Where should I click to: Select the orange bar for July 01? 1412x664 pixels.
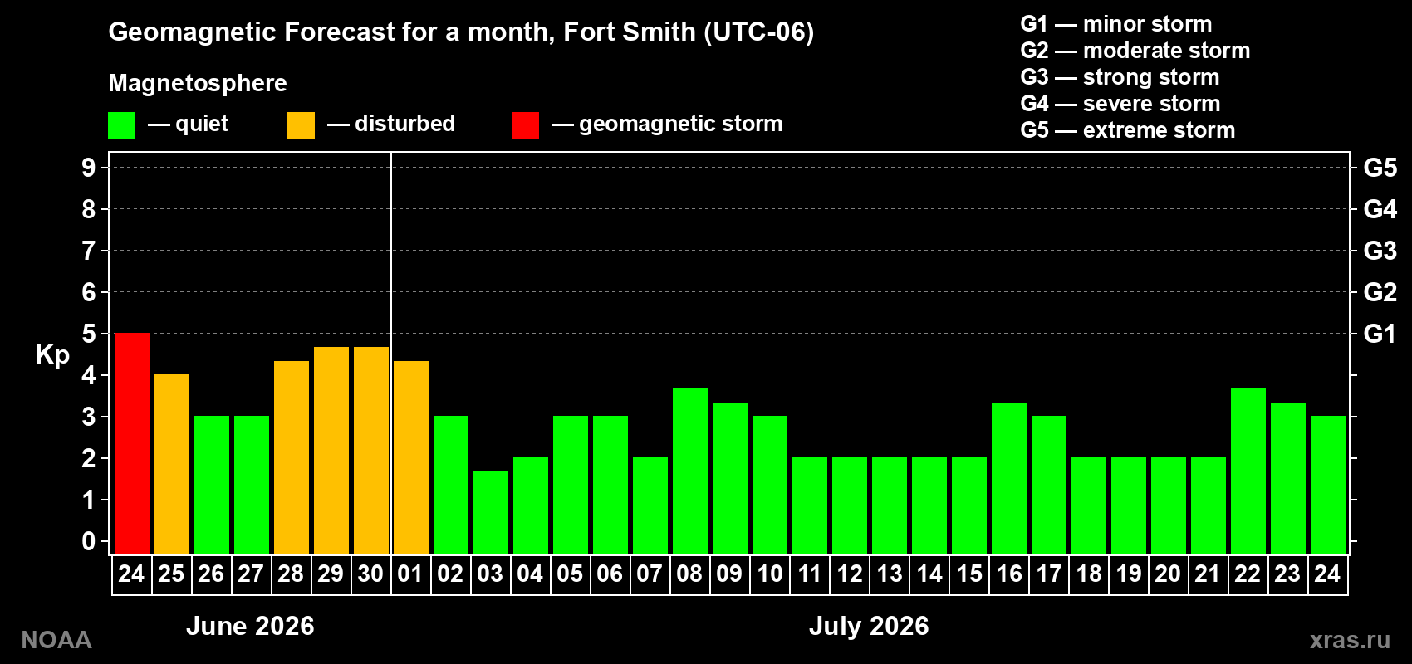(x=411, y=458)
